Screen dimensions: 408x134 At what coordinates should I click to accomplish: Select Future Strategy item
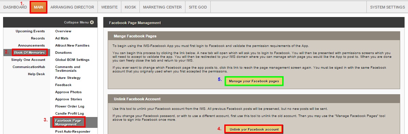(68, 78)
